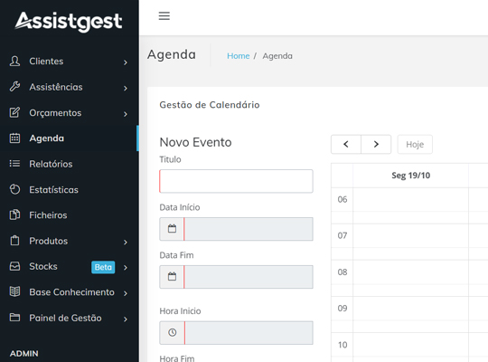Click the Agenda calendar icon in sidebar

tap(14, 138)
